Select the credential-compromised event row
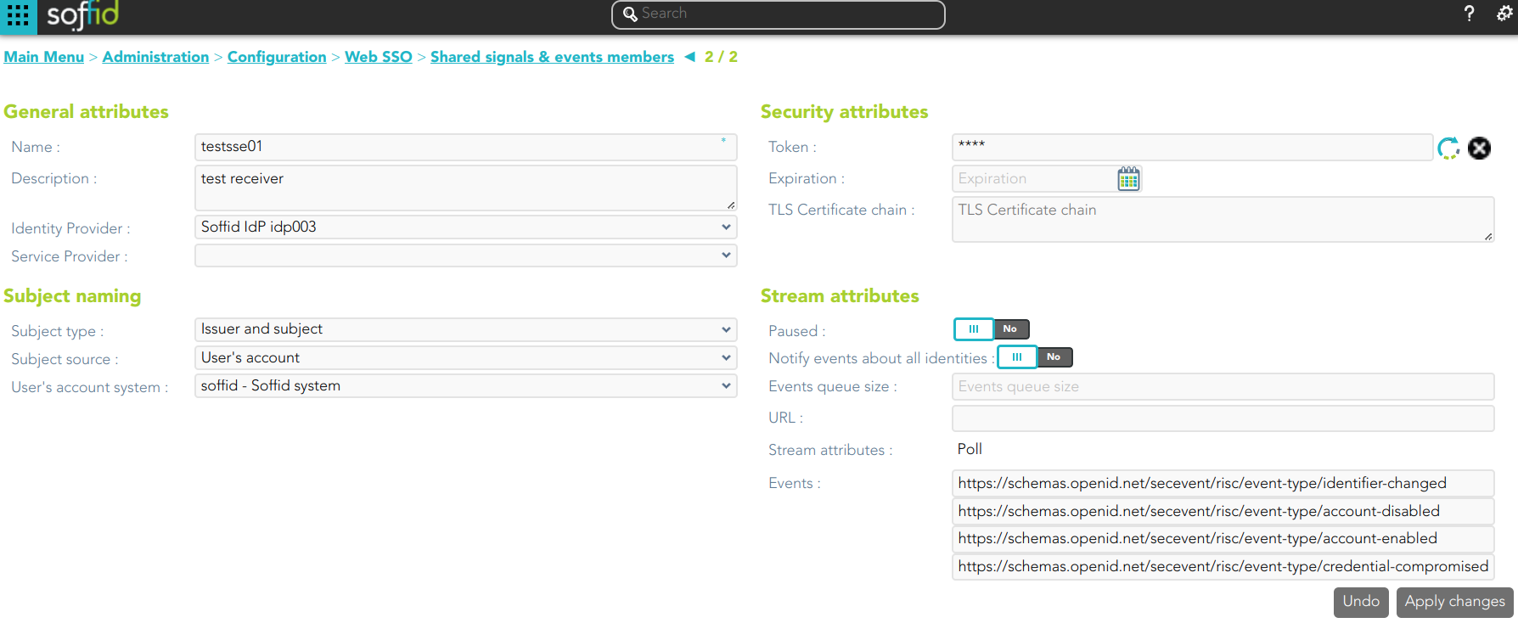Viewport: 1518px width, 623px height. (x=1223, y=566)
